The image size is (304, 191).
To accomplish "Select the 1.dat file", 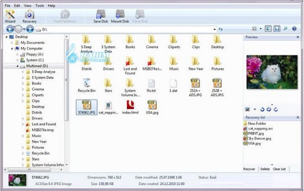I will coord(173,86).
